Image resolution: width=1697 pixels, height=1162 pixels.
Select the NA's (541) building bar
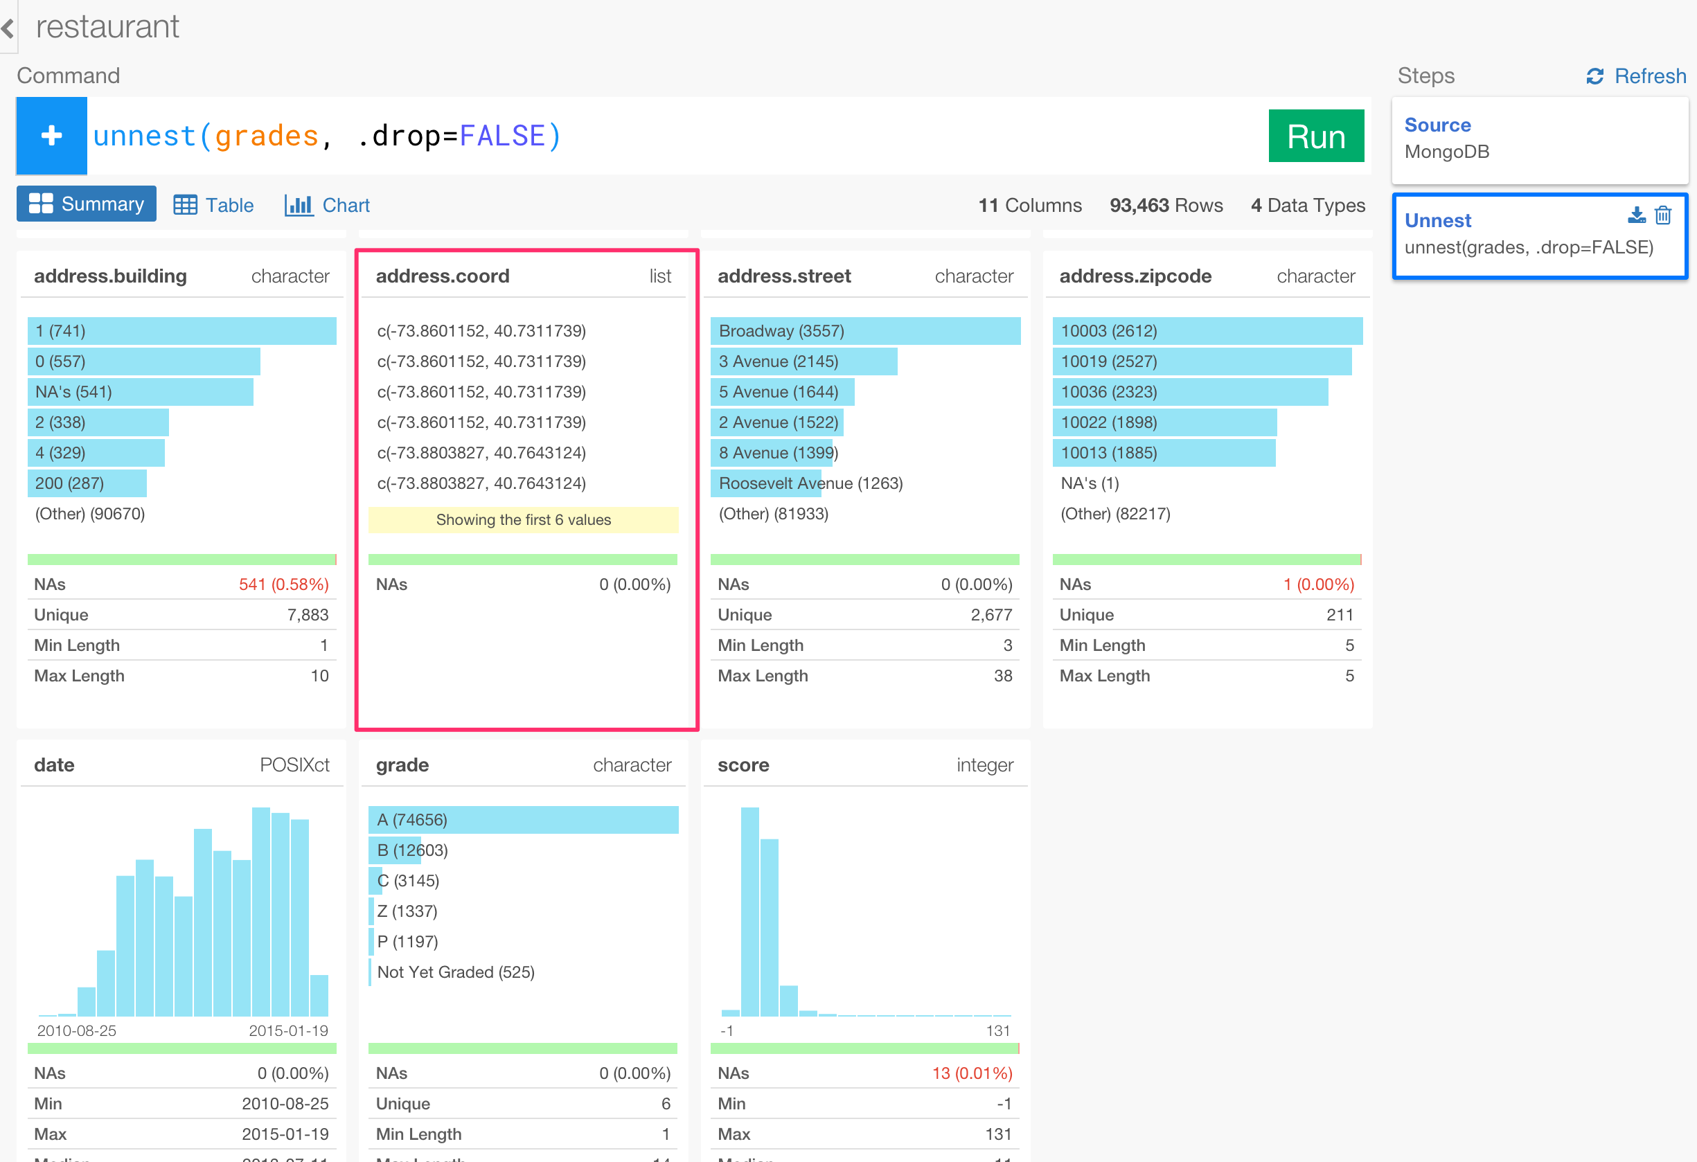point(140,392)
